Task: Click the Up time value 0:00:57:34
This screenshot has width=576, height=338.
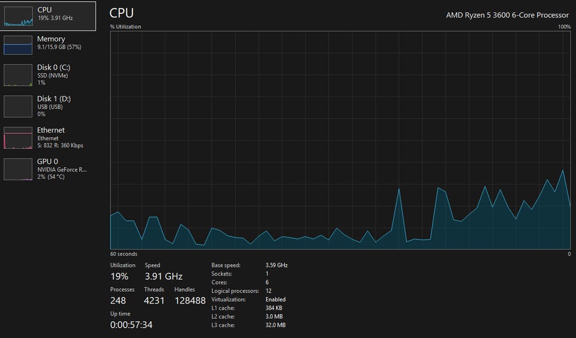Action: [x=131, y=325]
